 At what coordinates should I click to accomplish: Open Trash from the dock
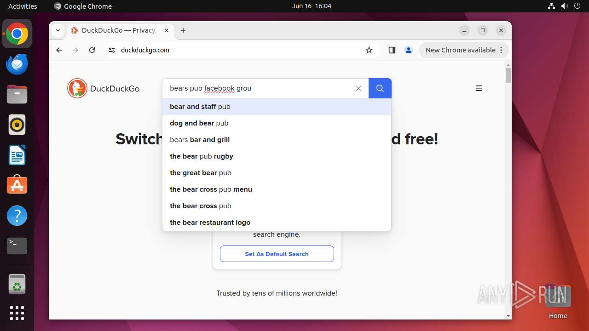coord(17,284)
